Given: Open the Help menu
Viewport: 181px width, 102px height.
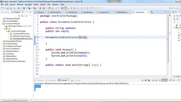Looking at the screenshot, I should click(x=62, y=5).
